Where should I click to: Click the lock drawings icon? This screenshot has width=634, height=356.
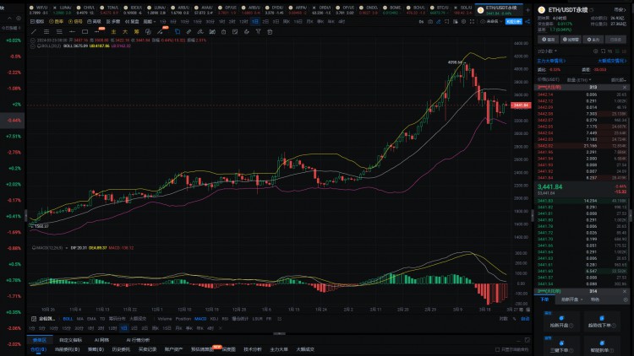click(224, 31)
